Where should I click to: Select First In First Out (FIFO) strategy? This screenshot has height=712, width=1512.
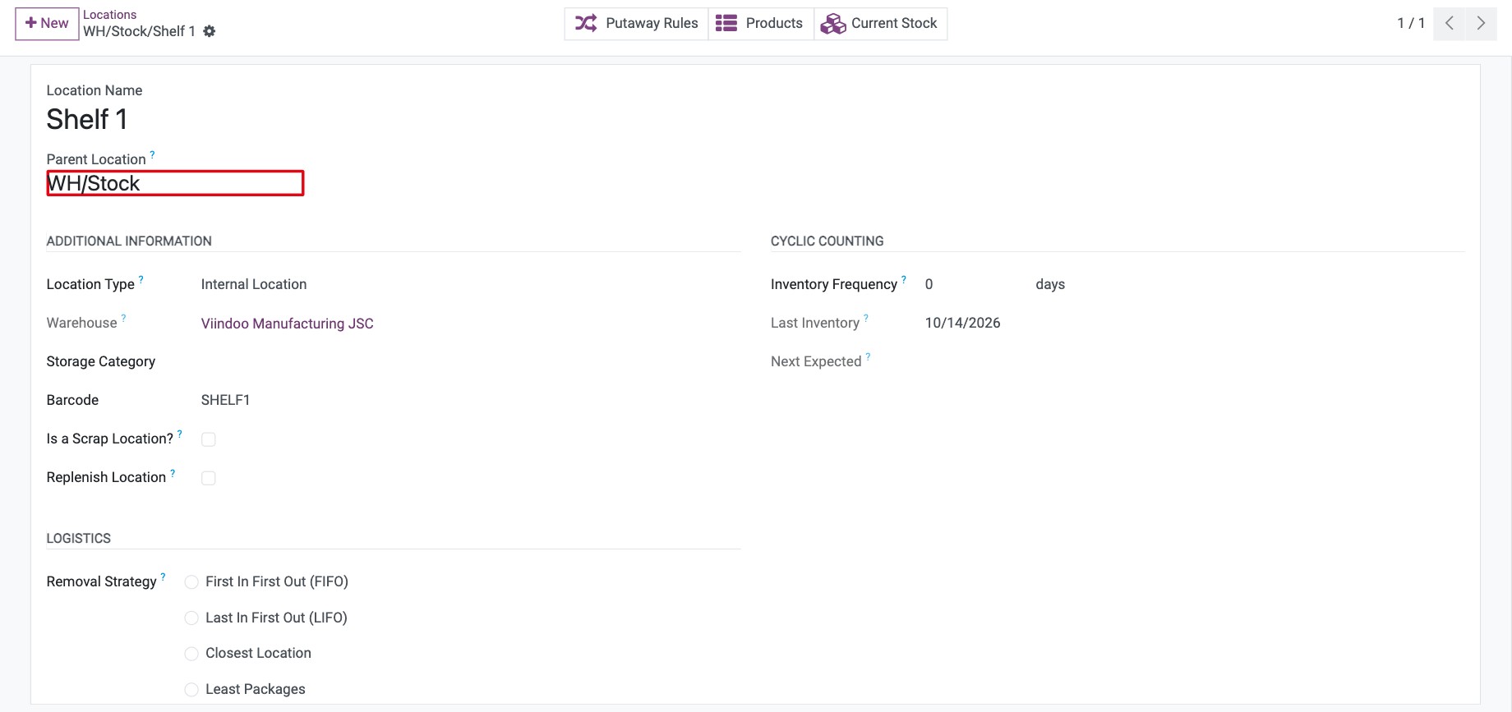coord(191,582)
